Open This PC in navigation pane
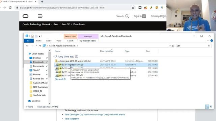 click(x=36, y=70)
